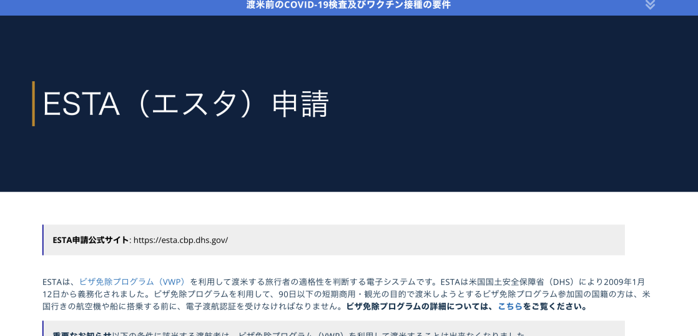698x336 pixels.
Task: Expand the COVID-19 requirements banner using the double chevron
Action: coord(650,5)
